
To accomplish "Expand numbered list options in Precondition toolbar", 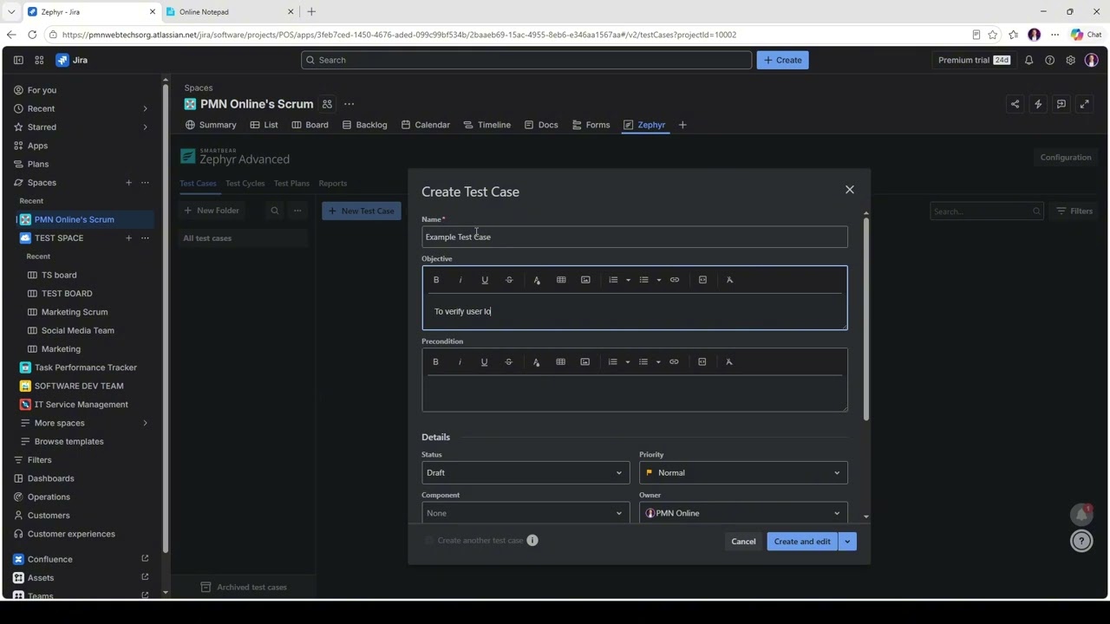I will tap(627, 362).
